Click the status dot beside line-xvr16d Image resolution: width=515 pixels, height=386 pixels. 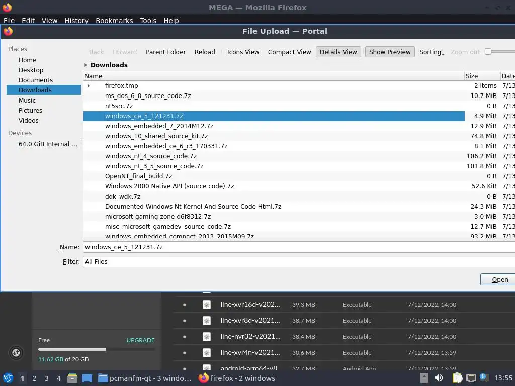(185, 305)
